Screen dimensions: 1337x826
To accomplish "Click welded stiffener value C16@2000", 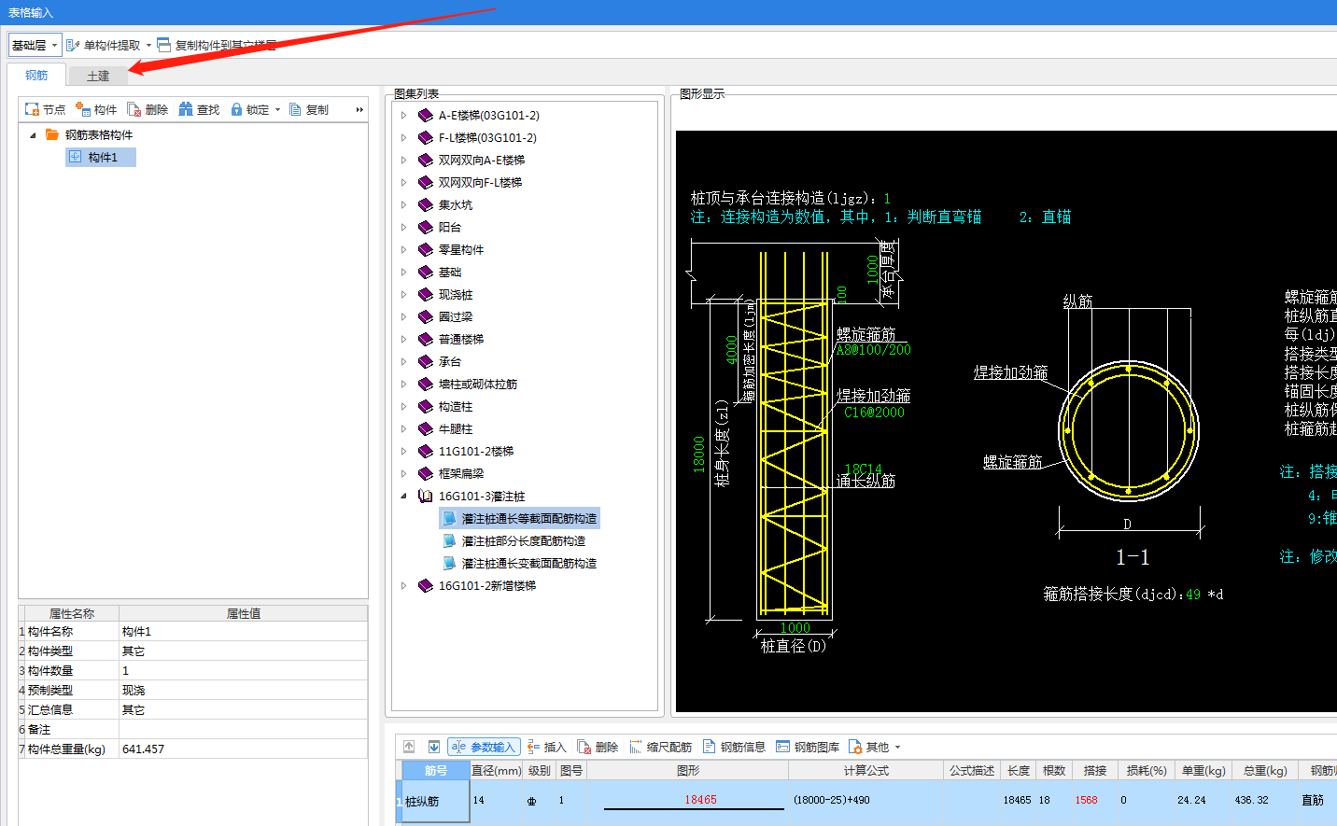I will [874, 413].
